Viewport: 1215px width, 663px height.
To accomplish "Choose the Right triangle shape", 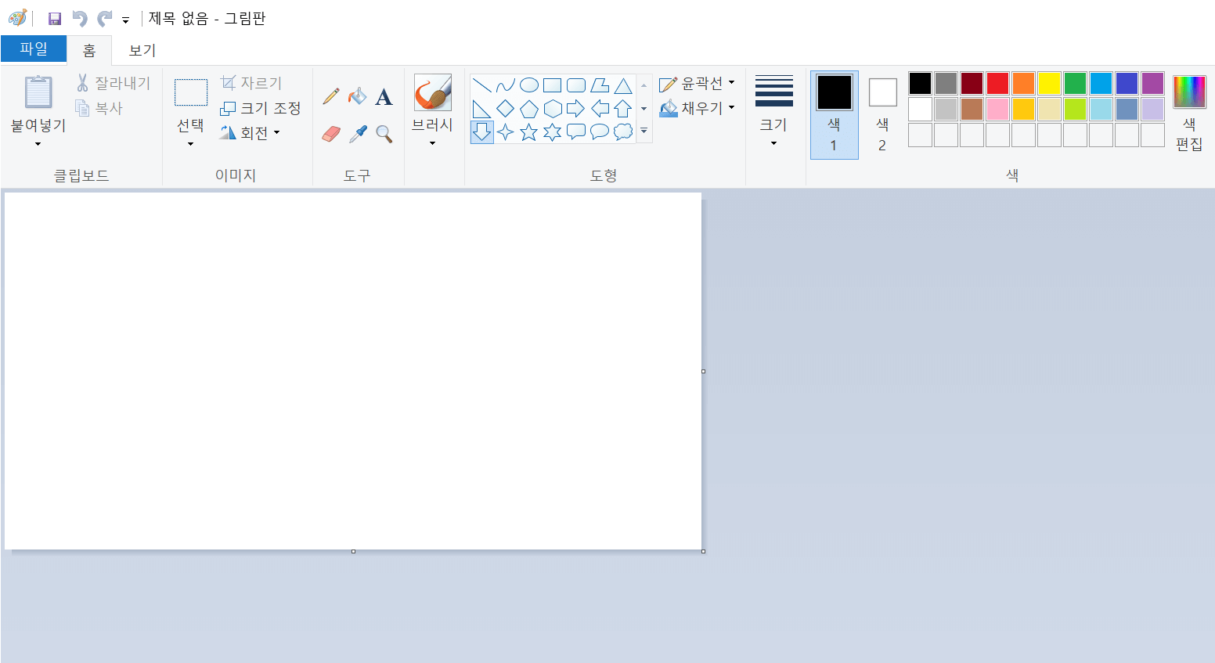I will pos(482,109).
